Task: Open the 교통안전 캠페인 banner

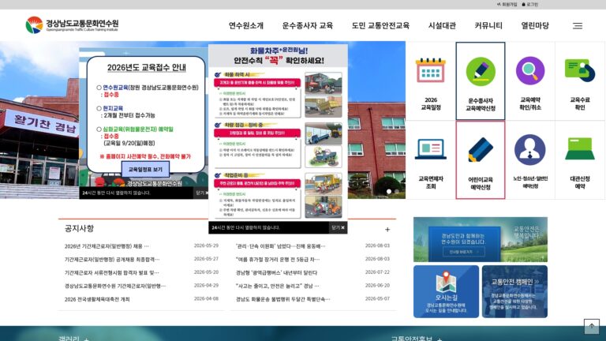Action: click(x=514, y=291)
